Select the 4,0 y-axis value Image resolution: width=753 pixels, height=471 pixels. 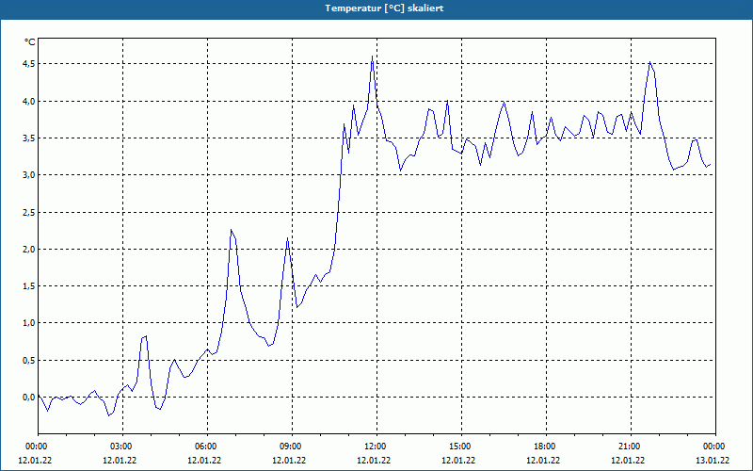pyautogui.click(x=29, y=102)
